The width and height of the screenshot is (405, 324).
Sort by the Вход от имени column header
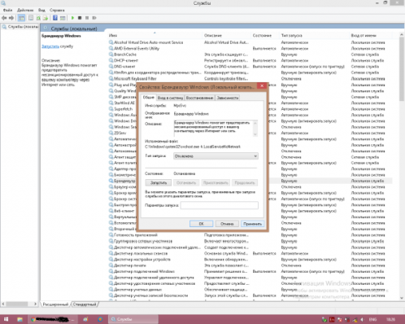point(371,36)
